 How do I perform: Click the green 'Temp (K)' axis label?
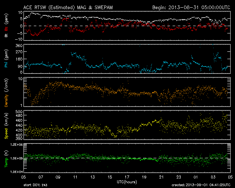tap(6, 159)
